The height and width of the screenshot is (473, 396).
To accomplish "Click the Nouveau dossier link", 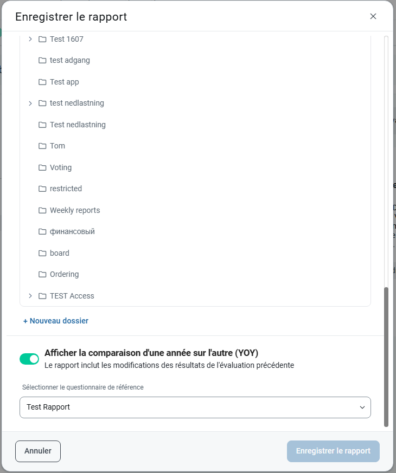I will coord(56,321).
